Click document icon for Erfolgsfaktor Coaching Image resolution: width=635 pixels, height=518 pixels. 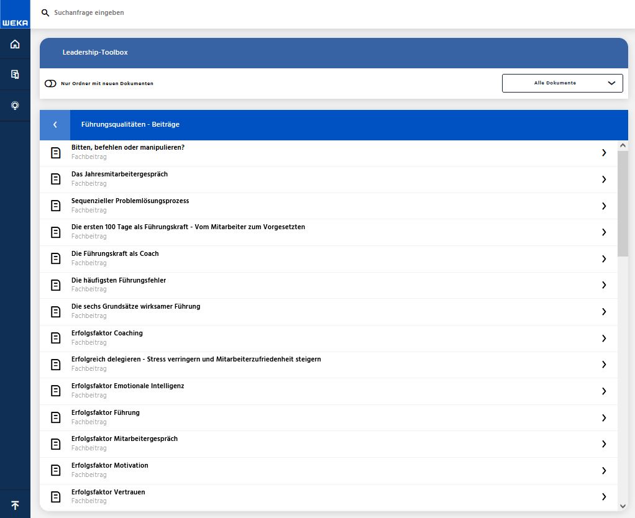point(56,339)
